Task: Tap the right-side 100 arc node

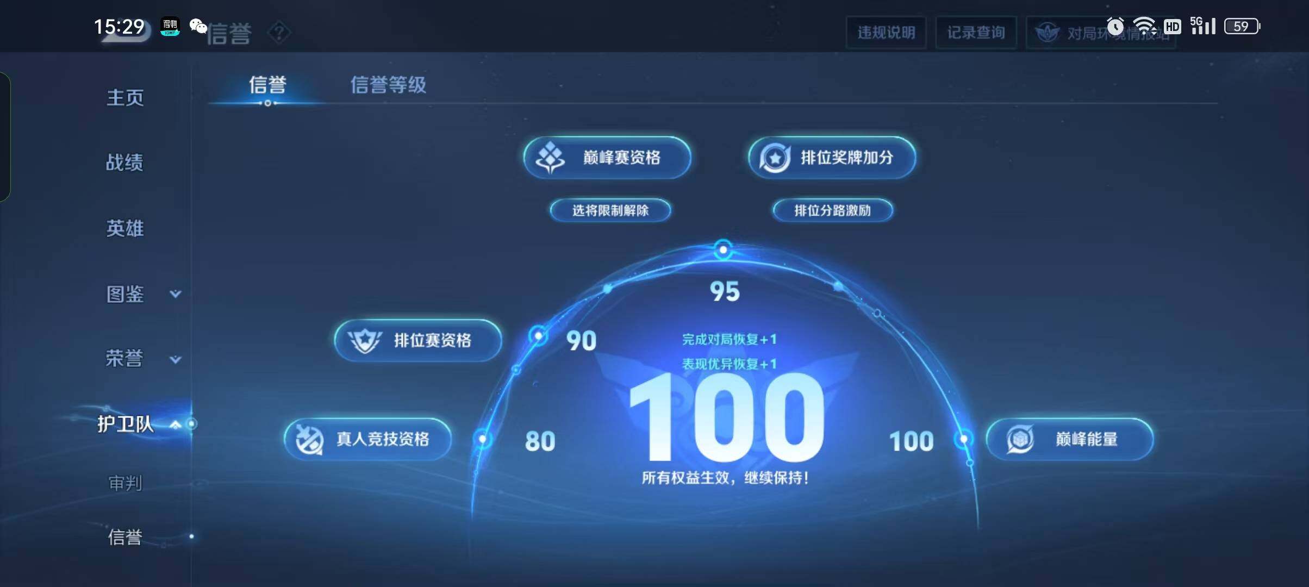Action: (x=963, y=438)
